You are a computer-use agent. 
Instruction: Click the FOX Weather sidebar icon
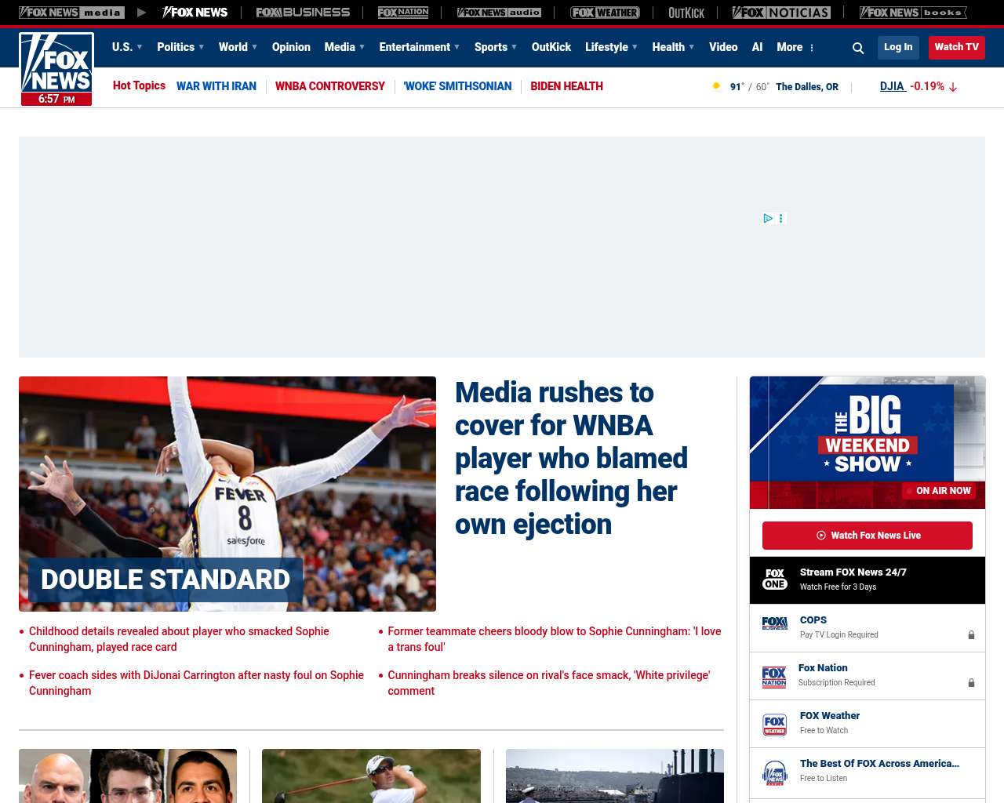pyautogui.click(x=775, y=725)
